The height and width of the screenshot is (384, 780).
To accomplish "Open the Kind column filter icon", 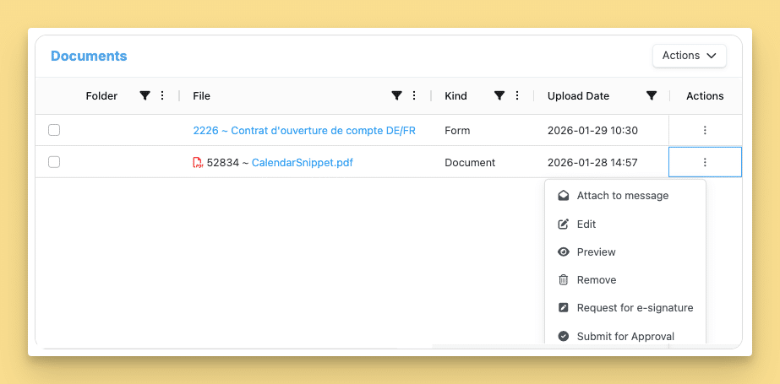I will click(499, 96).
